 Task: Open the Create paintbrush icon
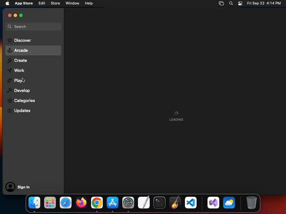click(x=9, y=60)
